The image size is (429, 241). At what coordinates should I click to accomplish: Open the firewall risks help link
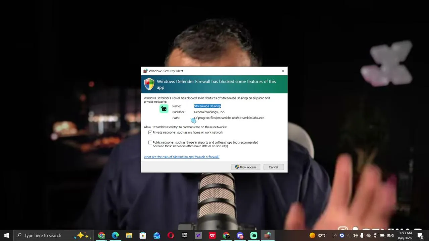182,157
